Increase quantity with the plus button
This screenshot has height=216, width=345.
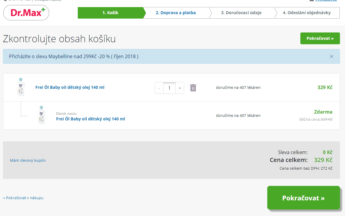(180, 88)
